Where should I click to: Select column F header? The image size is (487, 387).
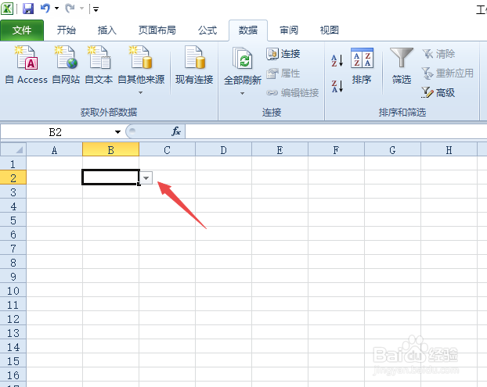click(336, 150)
